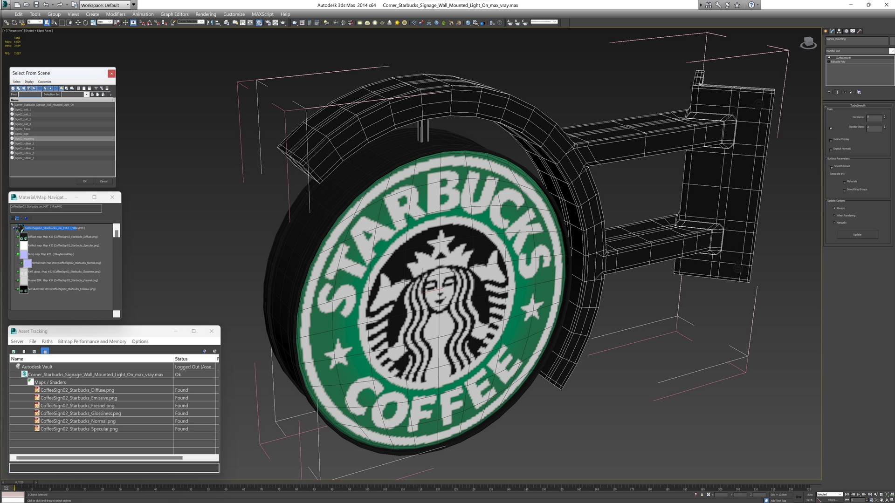Choose the Select and Rotate tool
The image size is (895, 503).
pyautogui.click(x=85, y=22)
